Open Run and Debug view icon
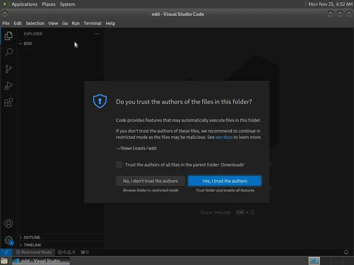This screenshot has width=354, height=265. coord(9,86)
